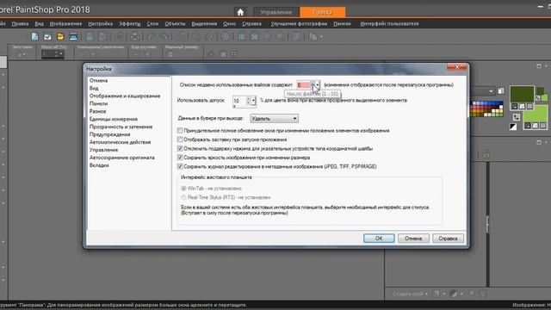Click the yellow Open folder toolbar icon
The image size is (551, 310).
pyautogui.click(x=60, y=36)
